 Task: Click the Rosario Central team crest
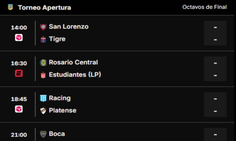43,63
